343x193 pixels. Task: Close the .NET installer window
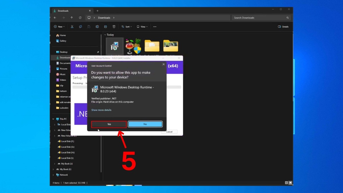(179, 58)
